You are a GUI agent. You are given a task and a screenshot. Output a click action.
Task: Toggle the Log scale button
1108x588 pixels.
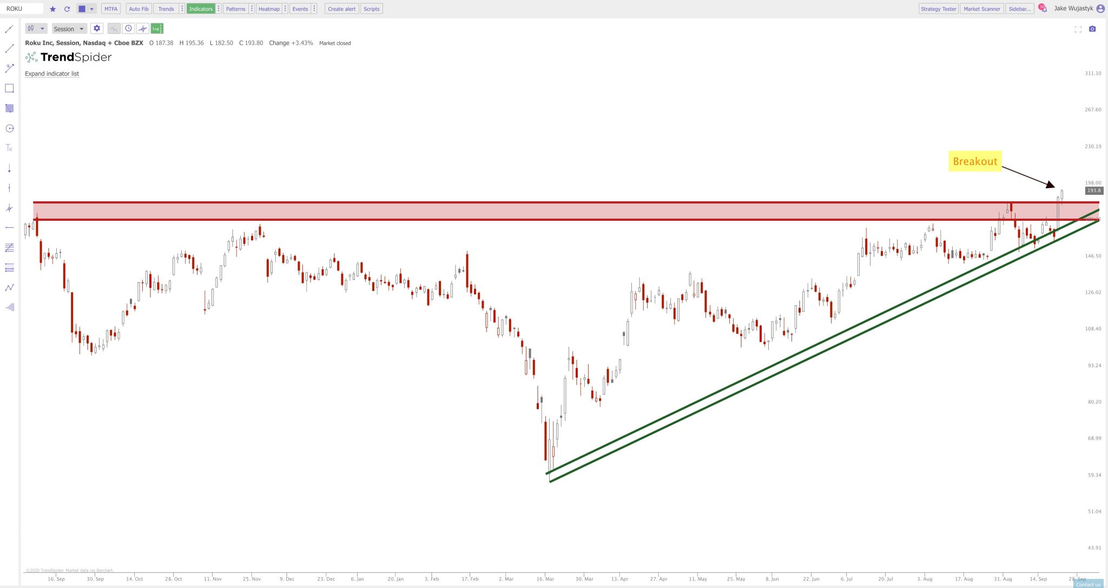156,28
